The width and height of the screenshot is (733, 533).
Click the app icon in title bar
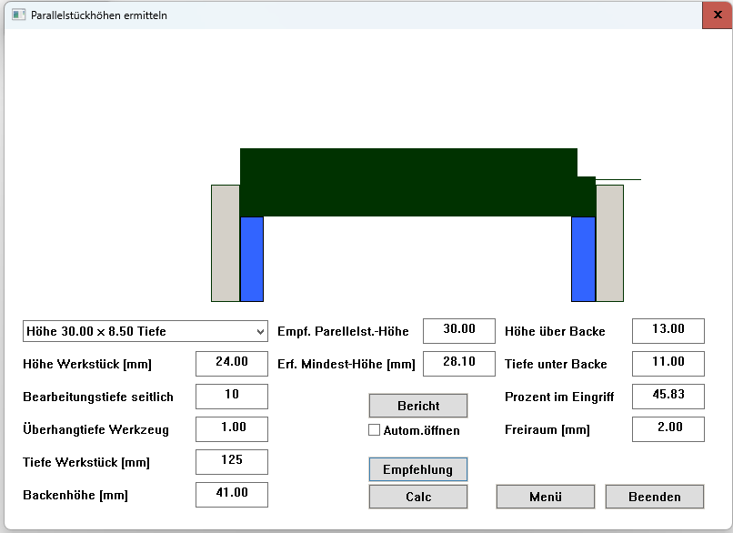(17, 15)
